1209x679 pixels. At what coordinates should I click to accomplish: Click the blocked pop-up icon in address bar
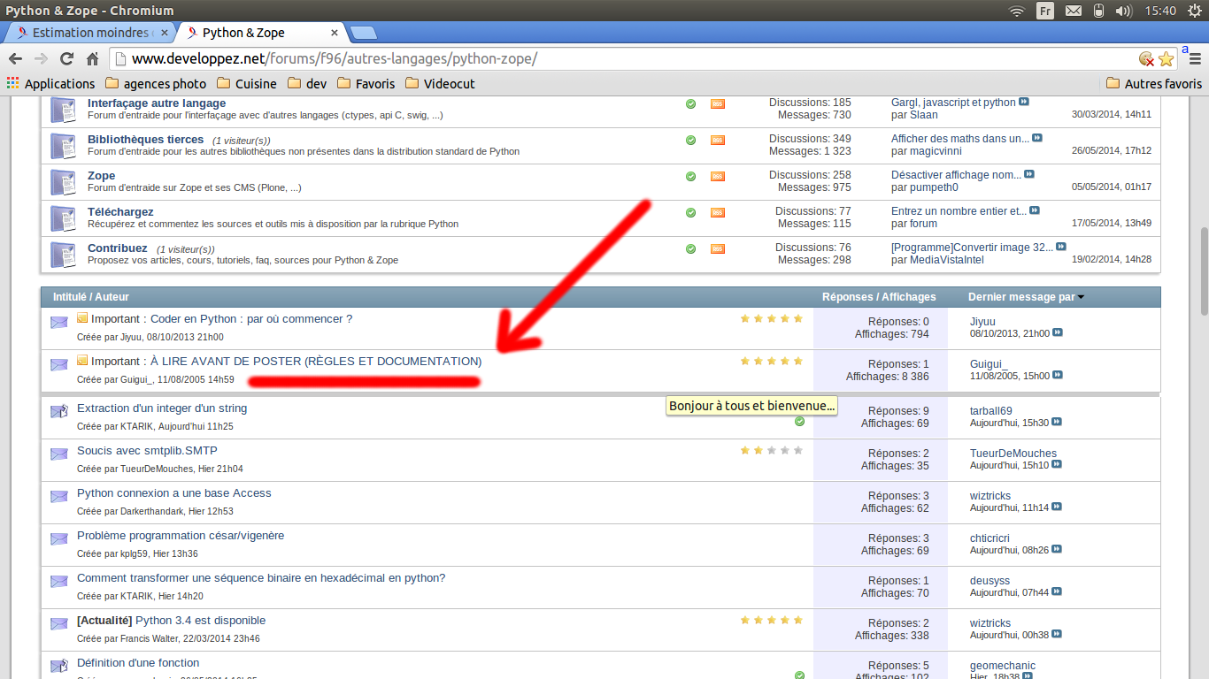1146,59
